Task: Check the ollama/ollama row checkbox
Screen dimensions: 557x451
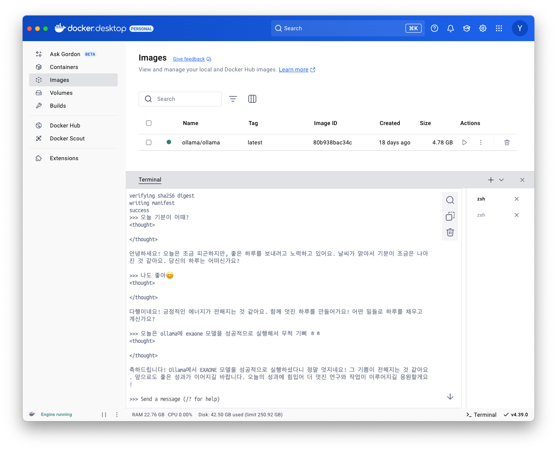Action: (x=149, y=142)
